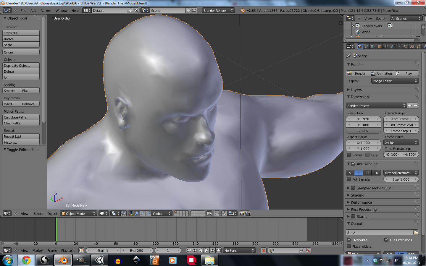Click the Calculate Paths button
The image size is (426, 266).
(21, 117)
